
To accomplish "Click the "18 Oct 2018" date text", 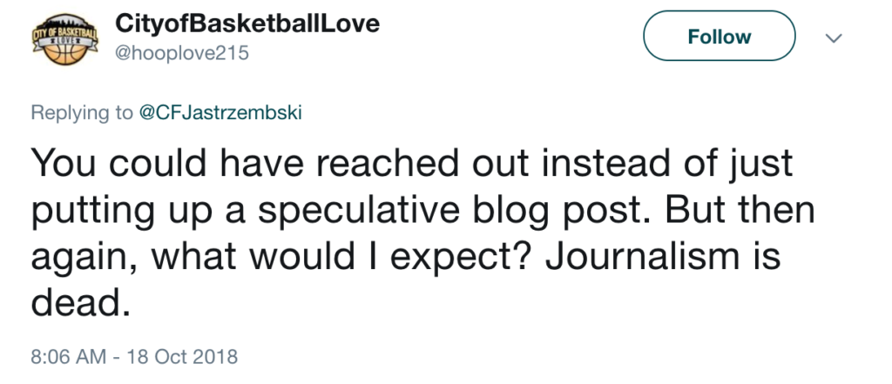I will 180,356.
